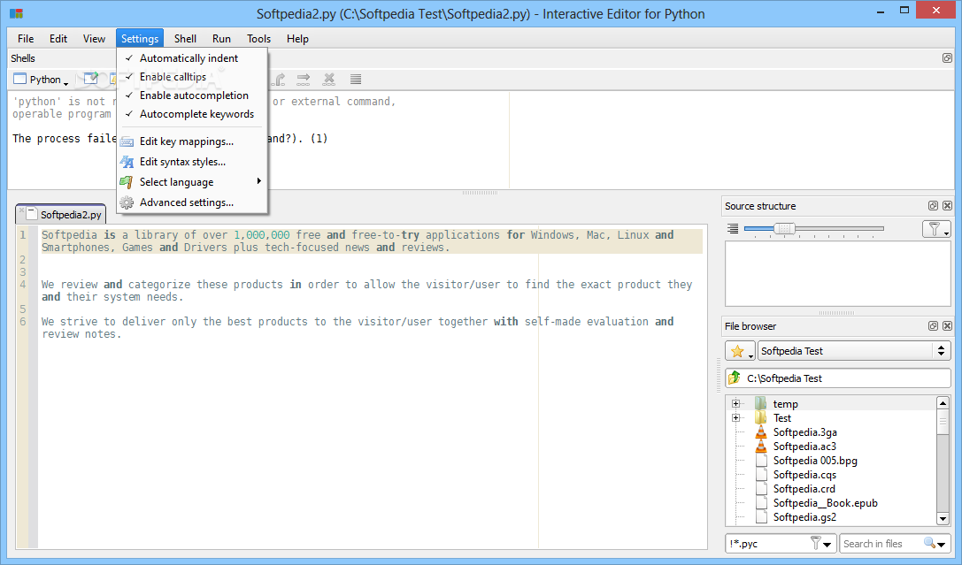Select Softpedia.cqs file
Screen dimensions: 962x565
(x=804, y=474)
